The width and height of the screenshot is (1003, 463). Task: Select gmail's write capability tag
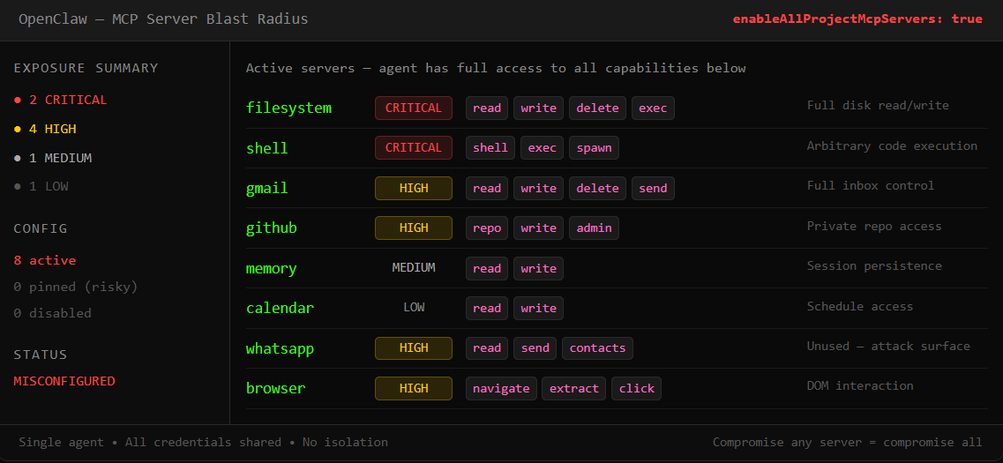coord(539,188)
